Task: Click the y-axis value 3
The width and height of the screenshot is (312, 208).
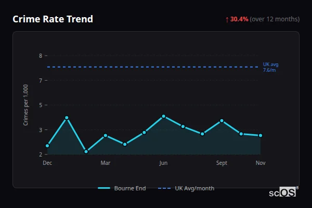Action: click(x=41, y=130)
